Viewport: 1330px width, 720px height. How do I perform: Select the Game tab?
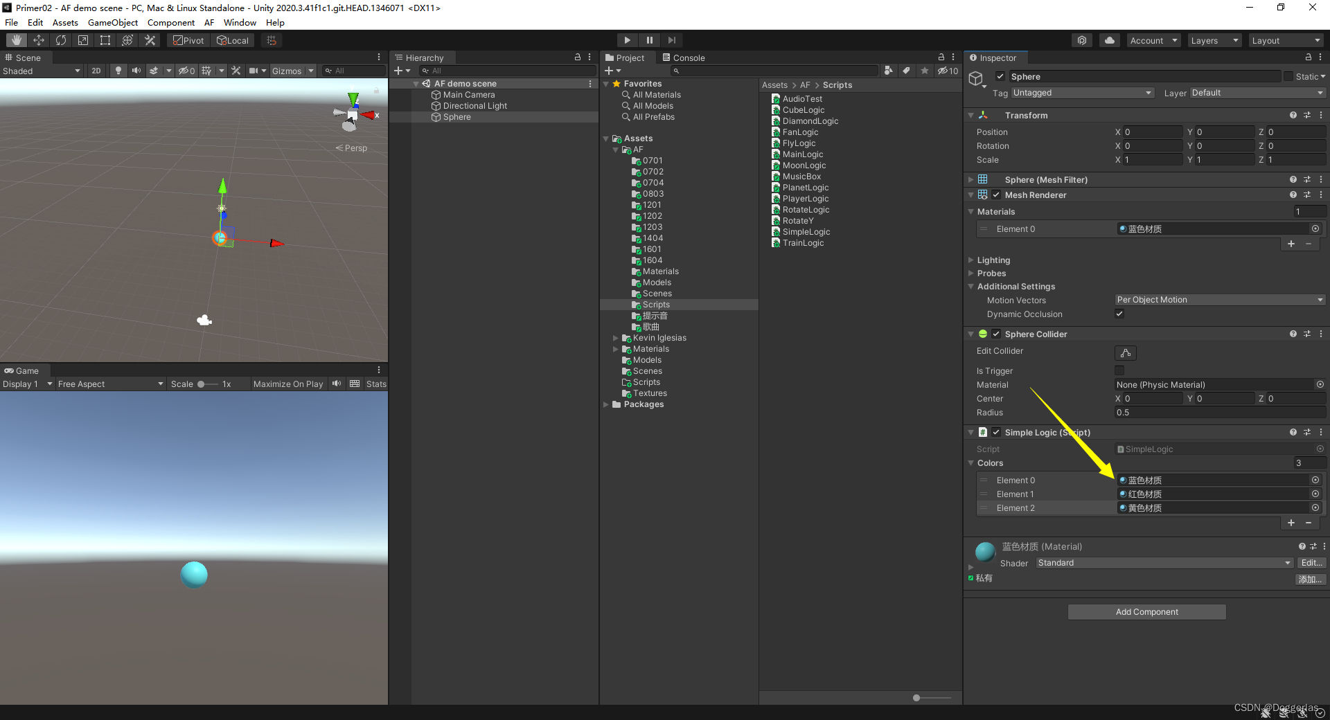(x=21, y=370)
